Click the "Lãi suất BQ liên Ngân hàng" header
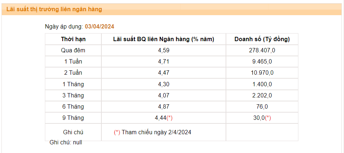The width and height of the screenshot is (344, 153). (x=164, y=39)
